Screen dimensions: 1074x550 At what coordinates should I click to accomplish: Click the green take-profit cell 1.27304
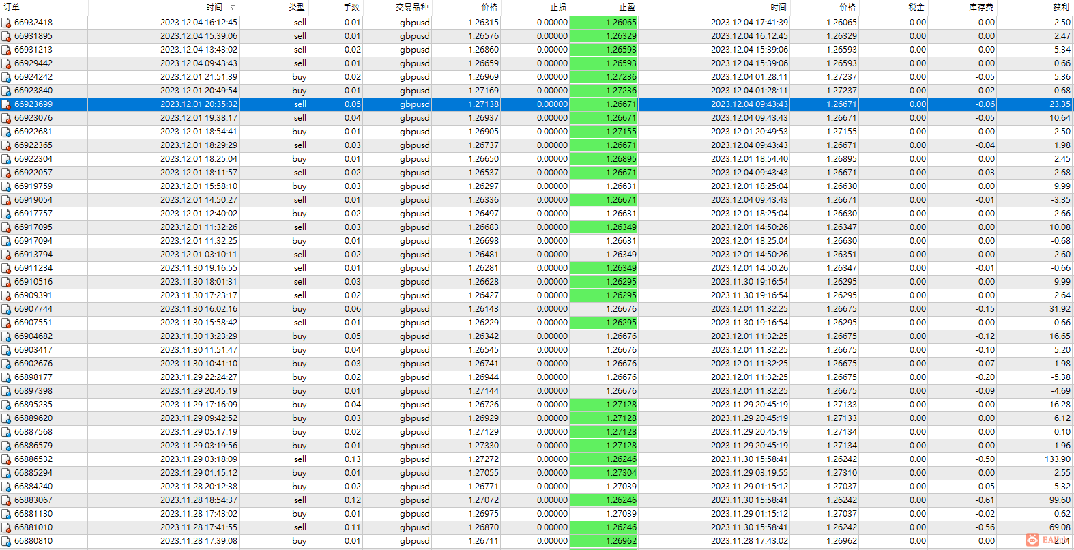(x=604, y=473)
